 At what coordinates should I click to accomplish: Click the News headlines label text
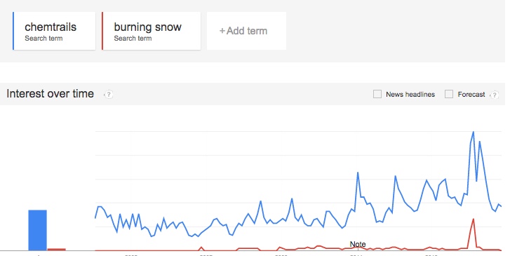(410, 94)
